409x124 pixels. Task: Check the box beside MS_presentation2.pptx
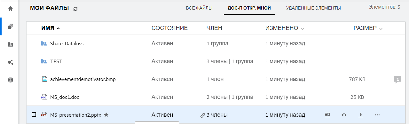point(34,114)
